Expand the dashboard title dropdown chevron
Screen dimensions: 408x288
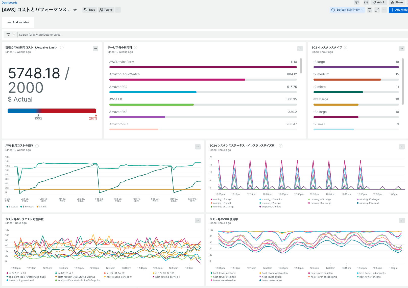tap(69, 10)
